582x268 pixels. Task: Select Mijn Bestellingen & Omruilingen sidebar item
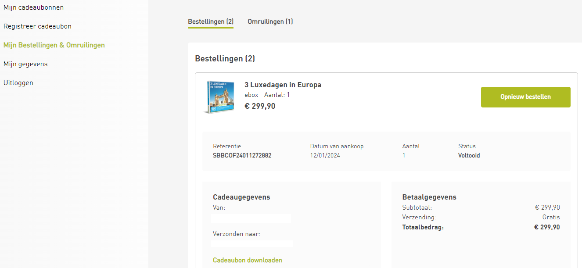(x=54, y=45)
